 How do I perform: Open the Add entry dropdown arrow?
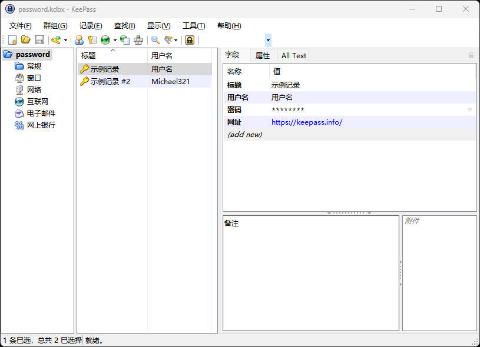click(x=65, y=41)
